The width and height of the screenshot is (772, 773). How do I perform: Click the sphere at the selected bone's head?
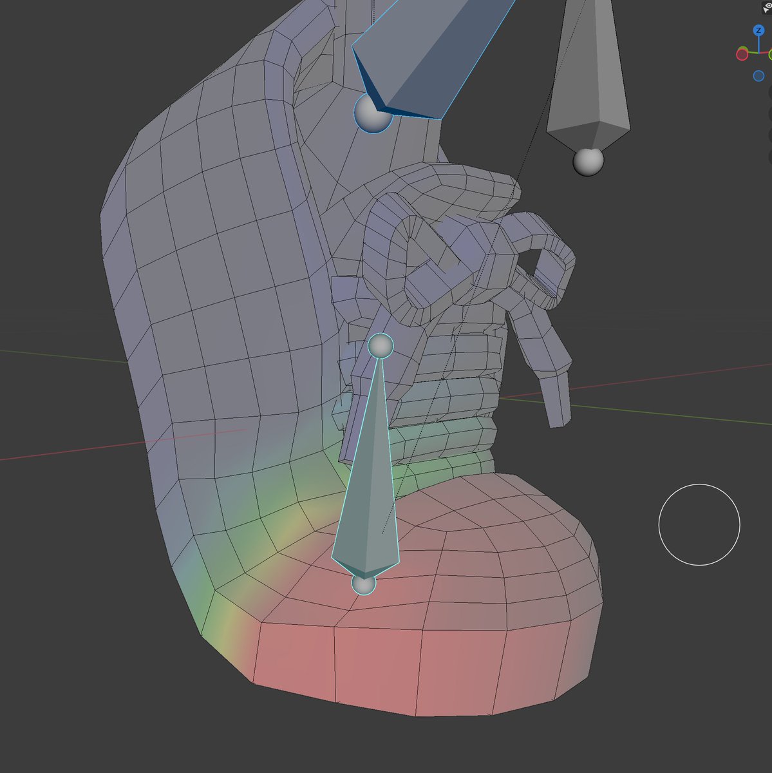click(x=381, y=345)
